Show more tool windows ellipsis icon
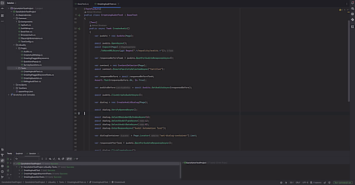The width and height of the screenshot is (355, 185). (2, 21)
